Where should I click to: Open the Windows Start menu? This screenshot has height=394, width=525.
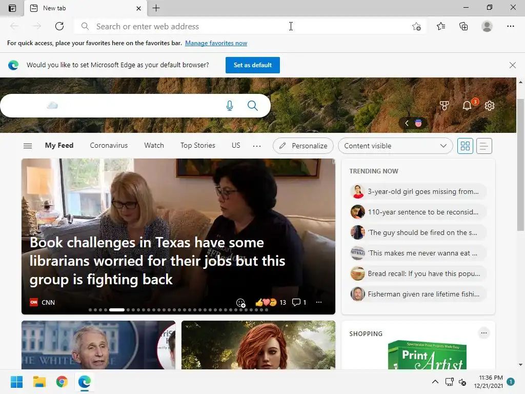pyautogui.click(x=16, y=382)
